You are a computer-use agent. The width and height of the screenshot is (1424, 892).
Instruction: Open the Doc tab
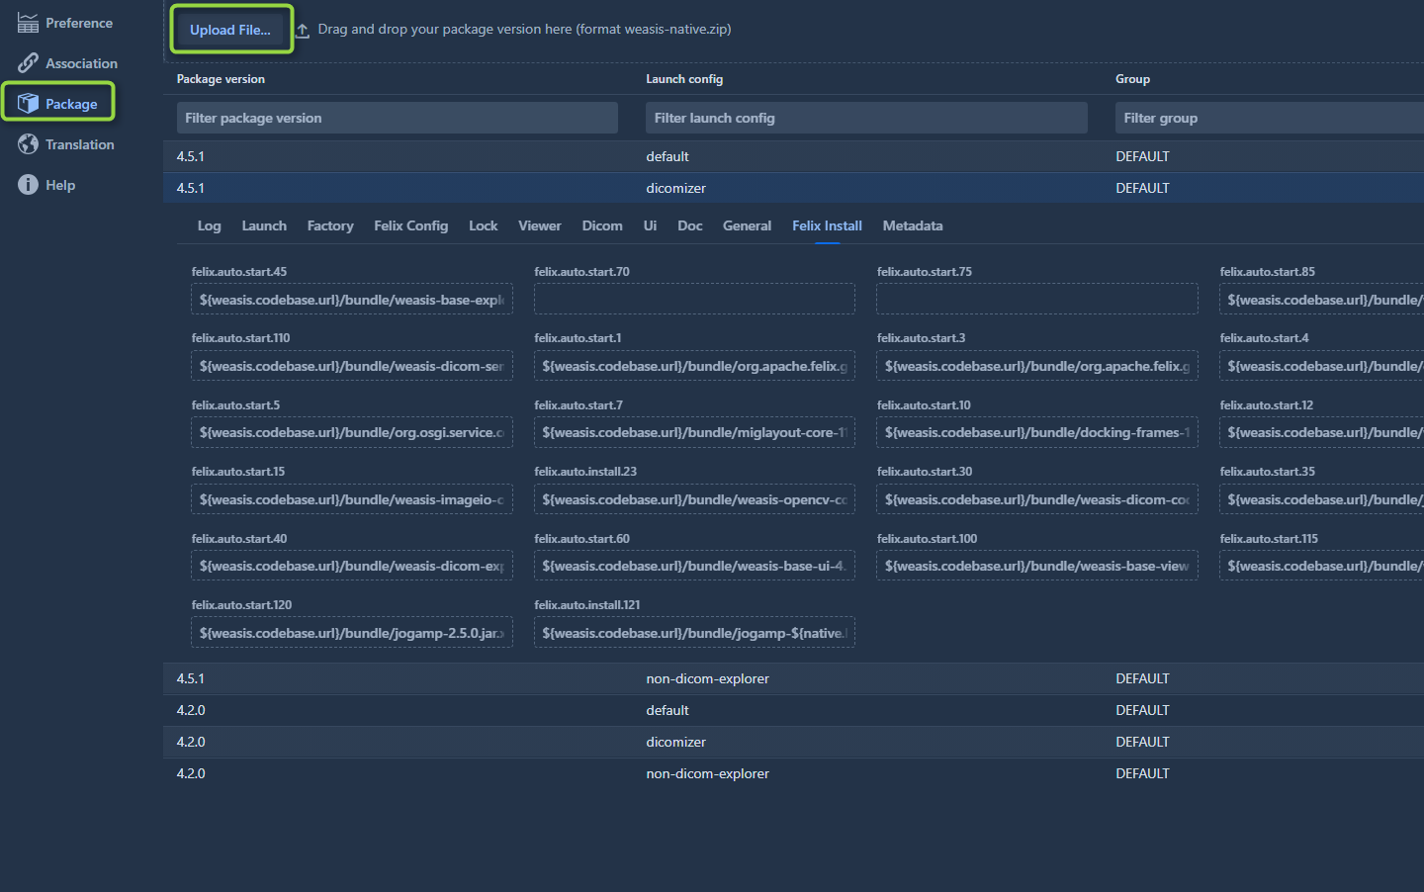coord(690,225)
